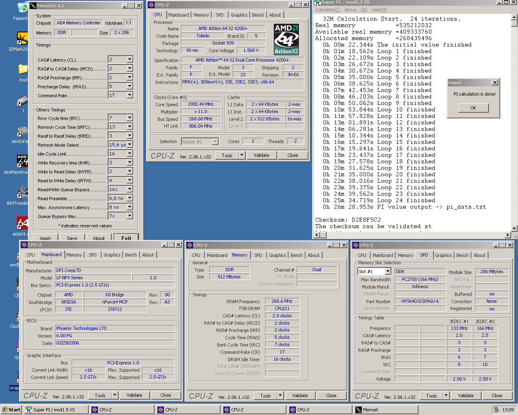Open the Tools dropdown arrow in the top CPU-Z window
Viewport: 518px width, 415px height.
point(242,155)
